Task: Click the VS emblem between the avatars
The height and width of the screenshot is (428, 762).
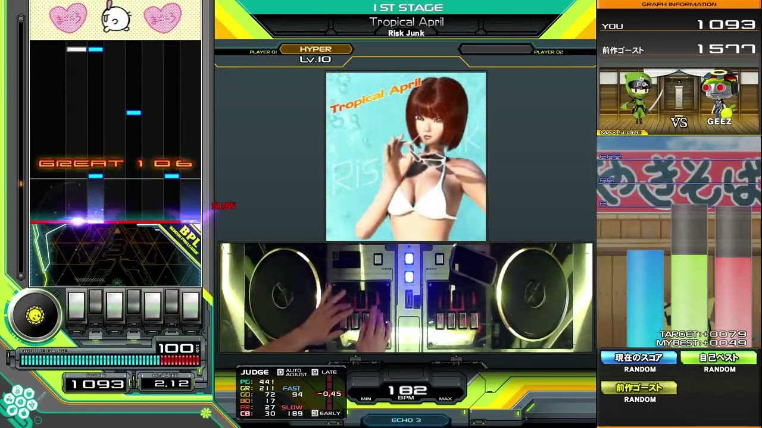Action: coord(679,122)
